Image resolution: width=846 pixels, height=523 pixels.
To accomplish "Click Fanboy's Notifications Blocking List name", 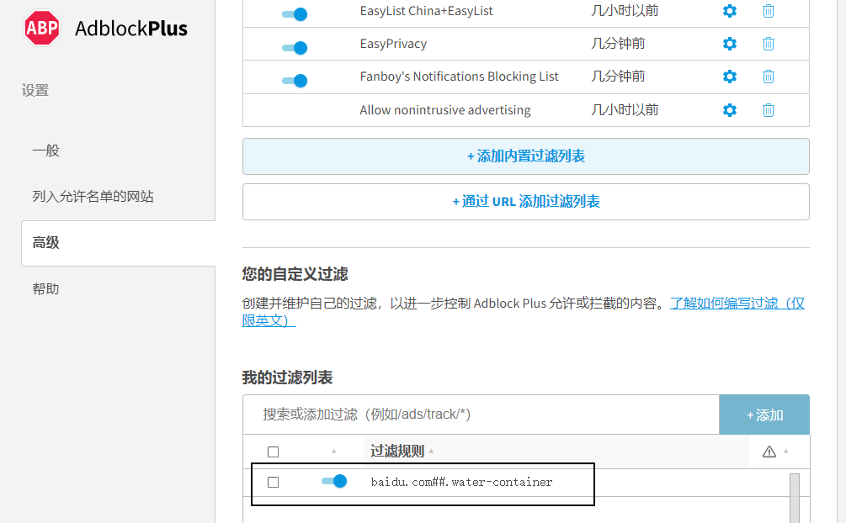I will coord(459,77).
